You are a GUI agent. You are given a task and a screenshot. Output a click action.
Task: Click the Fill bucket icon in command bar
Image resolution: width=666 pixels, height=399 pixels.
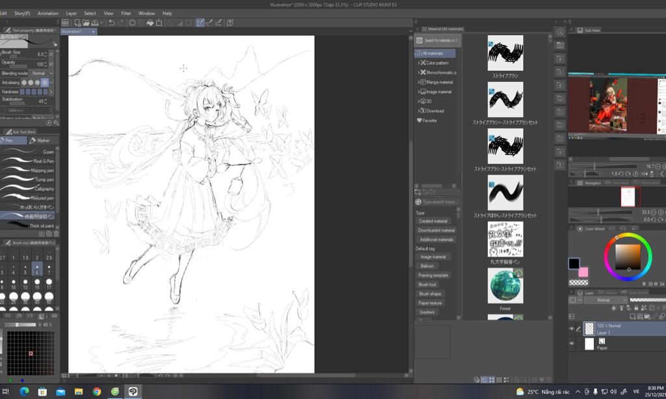pos(150,23)
